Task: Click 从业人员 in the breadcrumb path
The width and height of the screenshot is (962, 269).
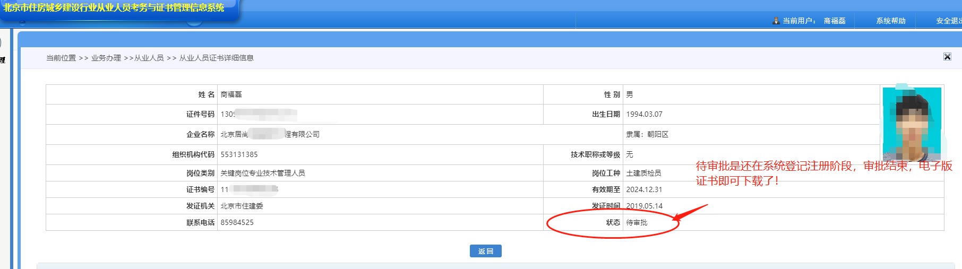Action: click(x=149, y=58)
